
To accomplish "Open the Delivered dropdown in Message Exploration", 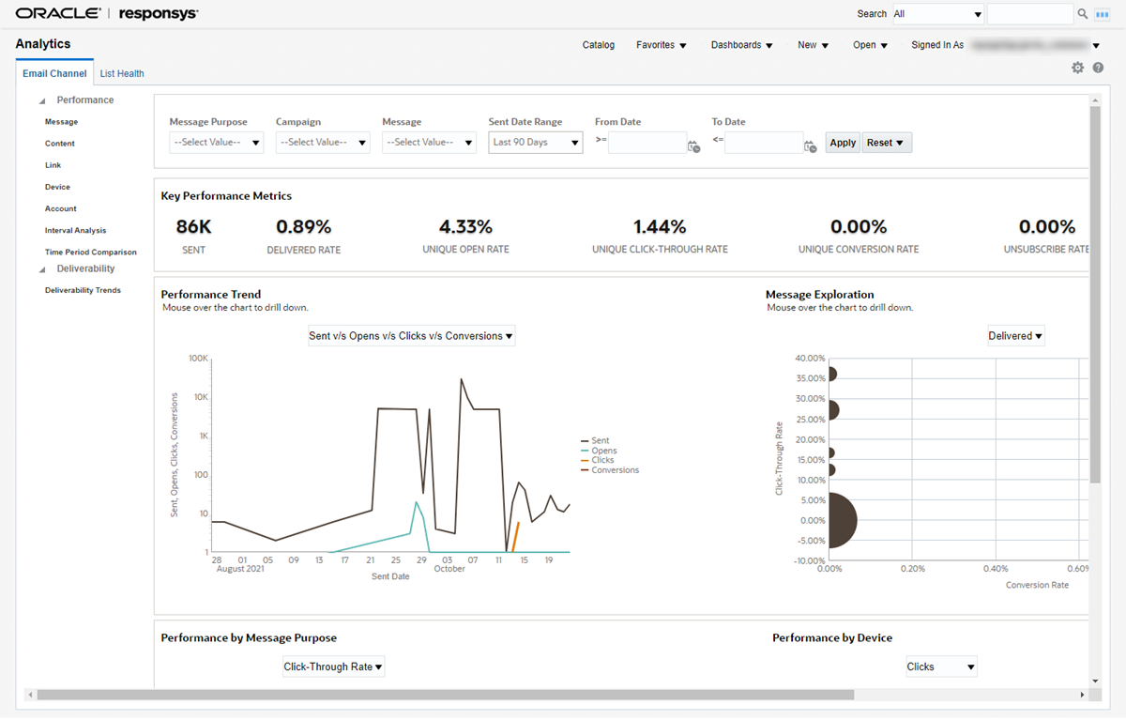I will click(1015, 335).
